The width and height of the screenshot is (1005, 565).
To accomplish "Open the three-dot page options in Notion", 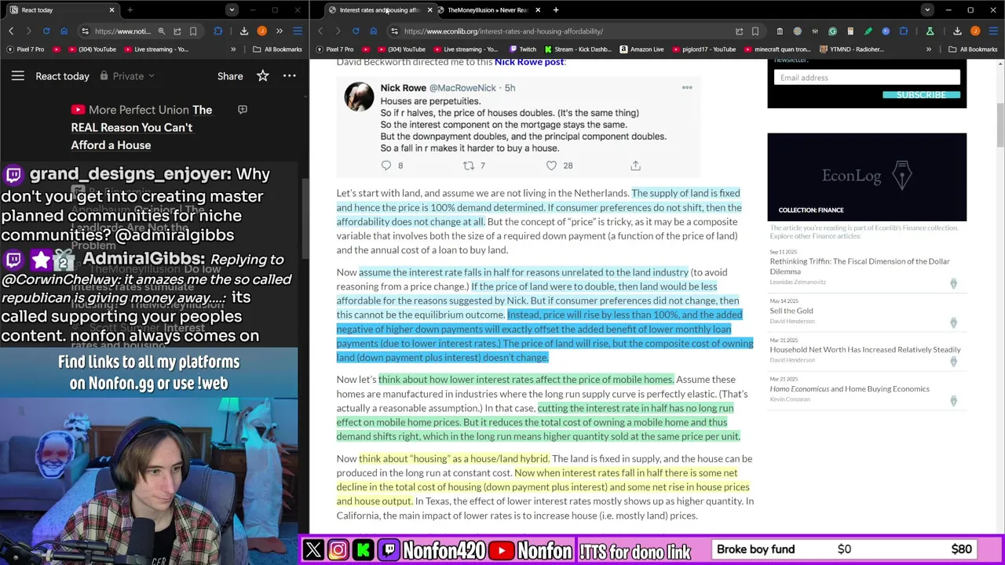I will pyautogui.click(x=290, y=76).
